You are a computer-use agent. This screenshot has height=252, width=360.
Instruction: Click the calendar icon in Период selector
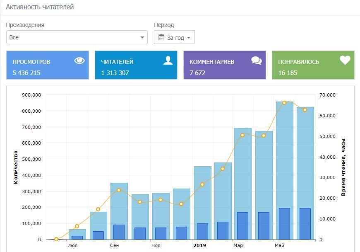click(161, 37)
